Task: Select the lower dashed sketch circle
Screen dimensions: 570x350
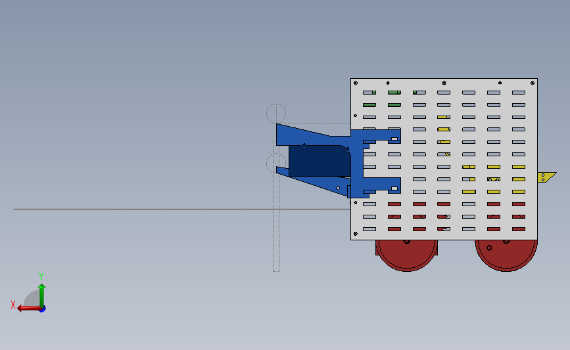Action: [276, 163]
